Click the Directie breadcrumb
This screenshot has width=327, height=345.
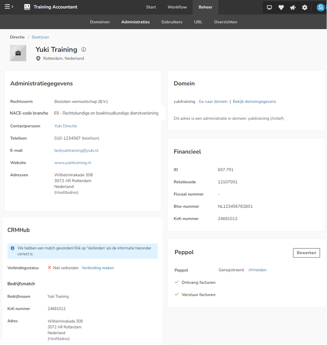coord(17,37)
